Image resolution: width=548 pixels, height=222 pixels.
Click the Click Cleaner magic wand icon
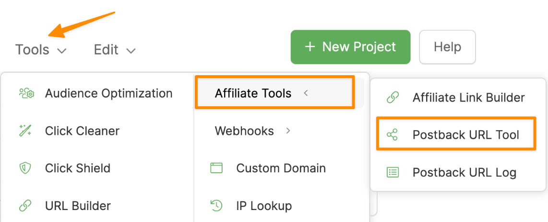click(25, 131)
